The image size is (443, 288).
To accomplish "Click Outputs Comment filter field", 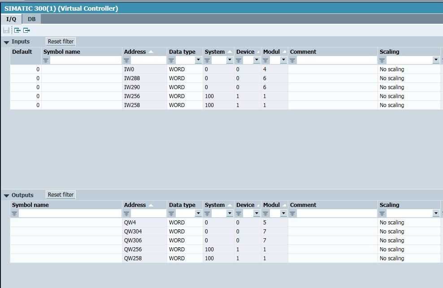I will [x=337, y=214].
